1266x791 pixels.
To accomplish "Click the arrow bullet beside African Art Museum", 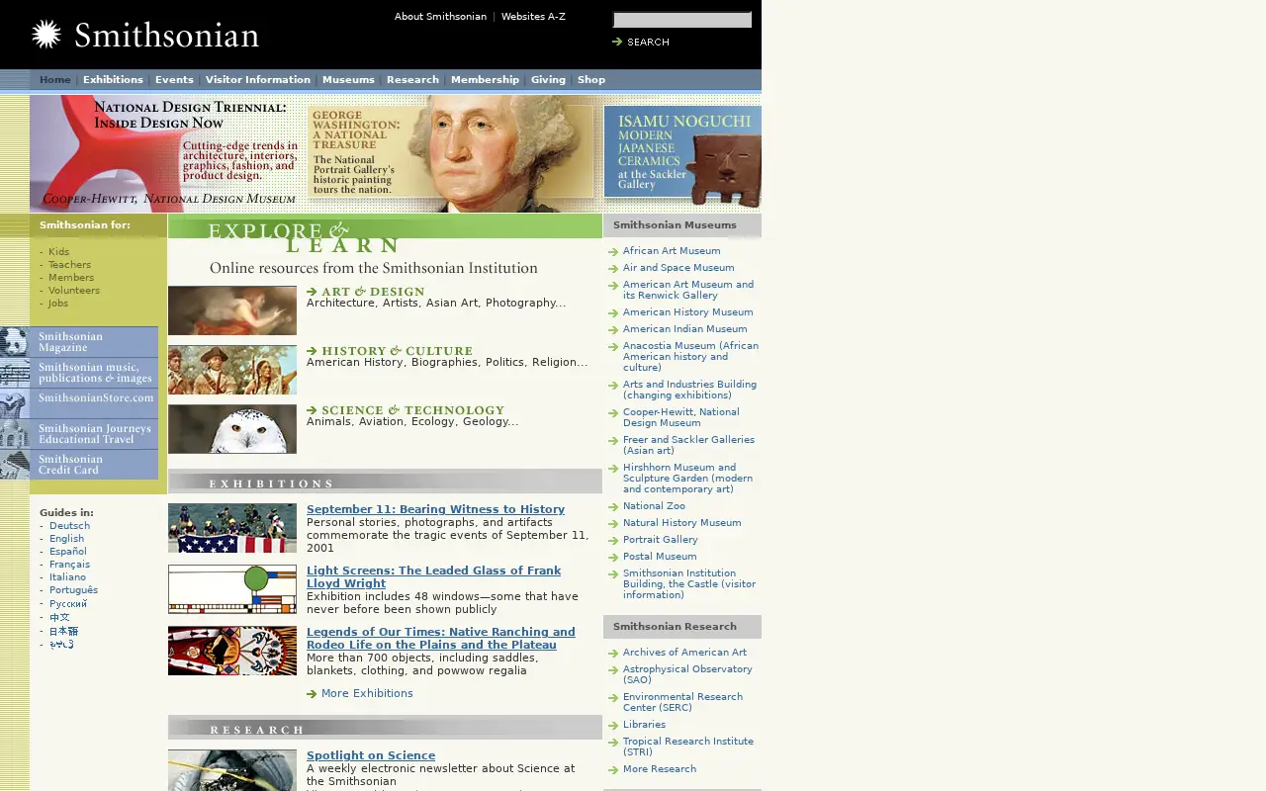I will pos(613,252).
